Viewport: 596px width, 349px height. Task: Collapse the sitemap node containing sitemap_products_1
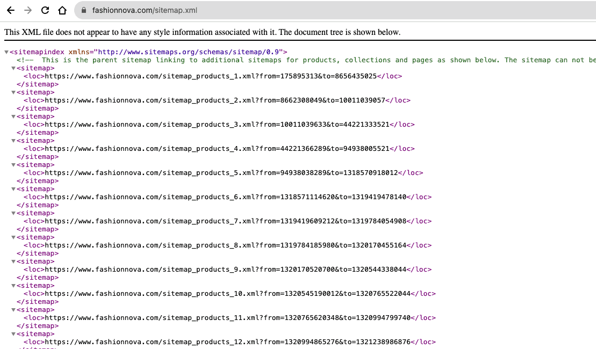(13, 68)
